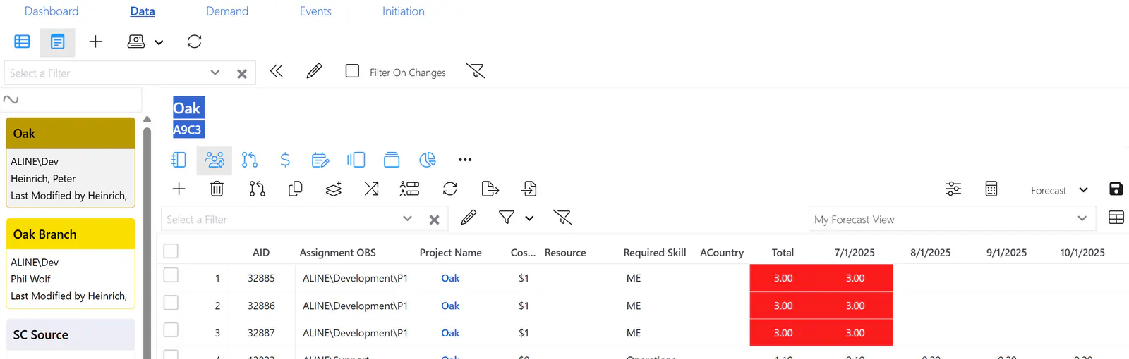Go to Demand tab
The height and width of the screenshot is (359, 1129).
tap(227, 11)
